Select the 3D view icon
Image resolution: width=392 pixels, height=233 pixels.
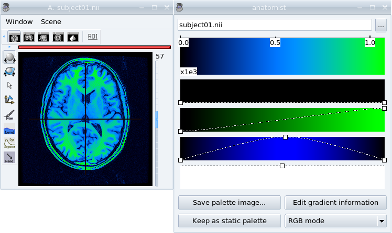[x=73, y=37]
